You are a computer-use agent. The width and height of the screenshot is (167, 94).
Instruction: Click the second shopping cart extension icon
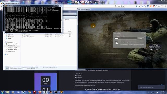click(x=145, y=6)
